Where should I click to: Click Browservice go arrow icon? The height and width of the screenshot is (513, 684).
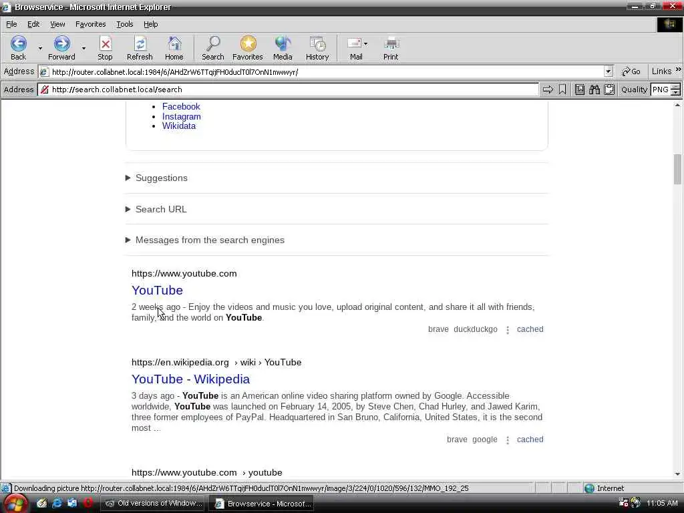548,90
